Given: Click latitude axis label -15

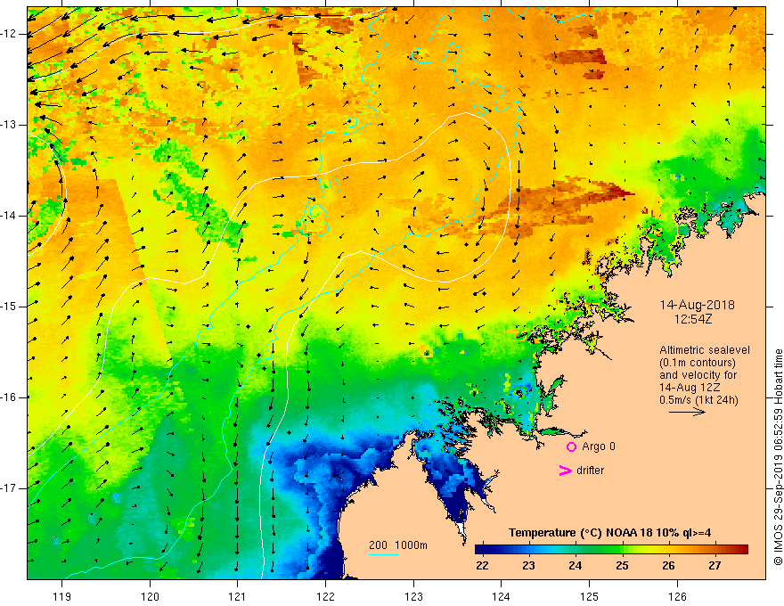Looking at the screenshot, I should pos(10,307).
